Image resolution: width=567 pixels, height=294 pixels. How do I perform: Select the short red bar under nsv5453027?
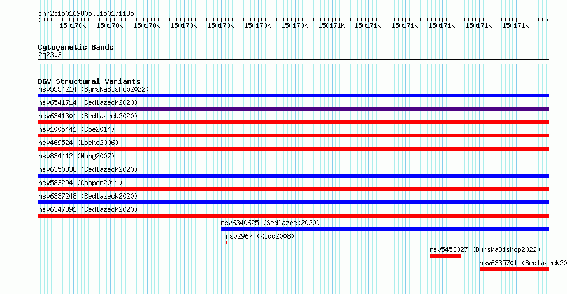click(445, 256)
